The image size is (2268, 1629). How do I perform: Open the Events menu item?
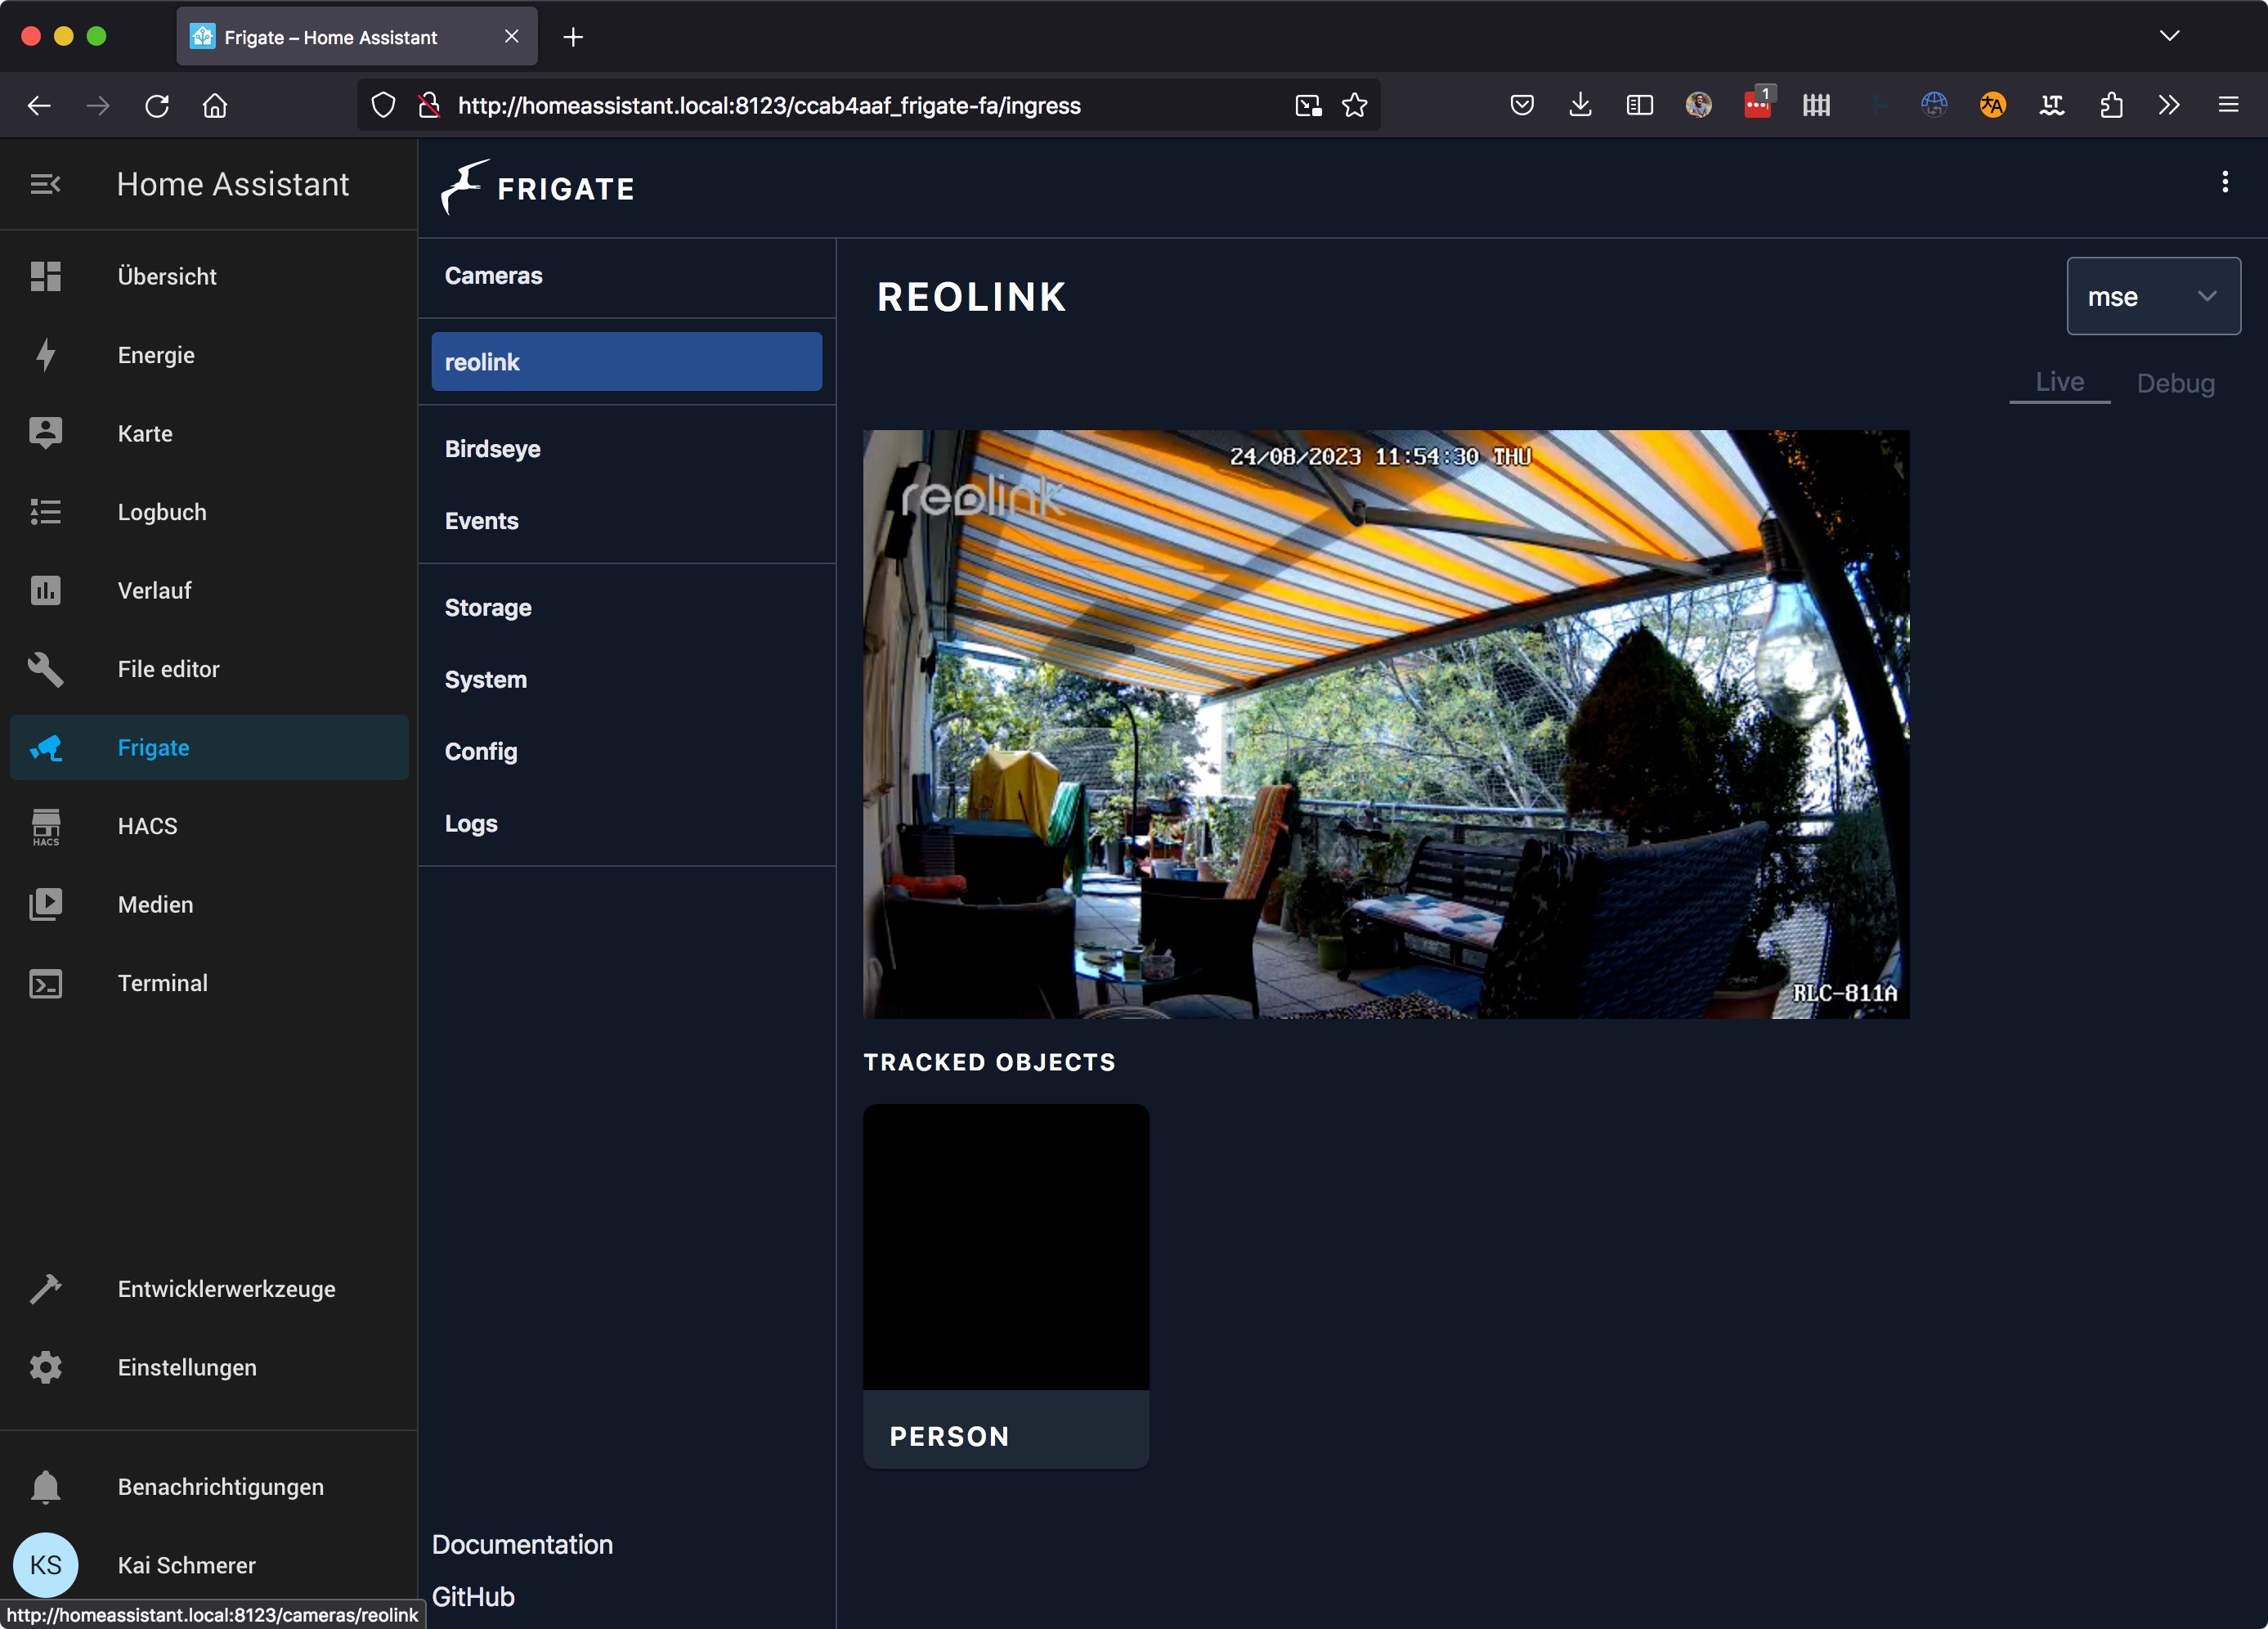click(x=482, y=521)
